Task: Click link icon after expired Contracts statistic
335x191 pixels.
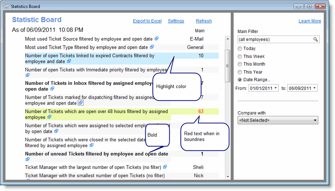Action: [69, 62]
